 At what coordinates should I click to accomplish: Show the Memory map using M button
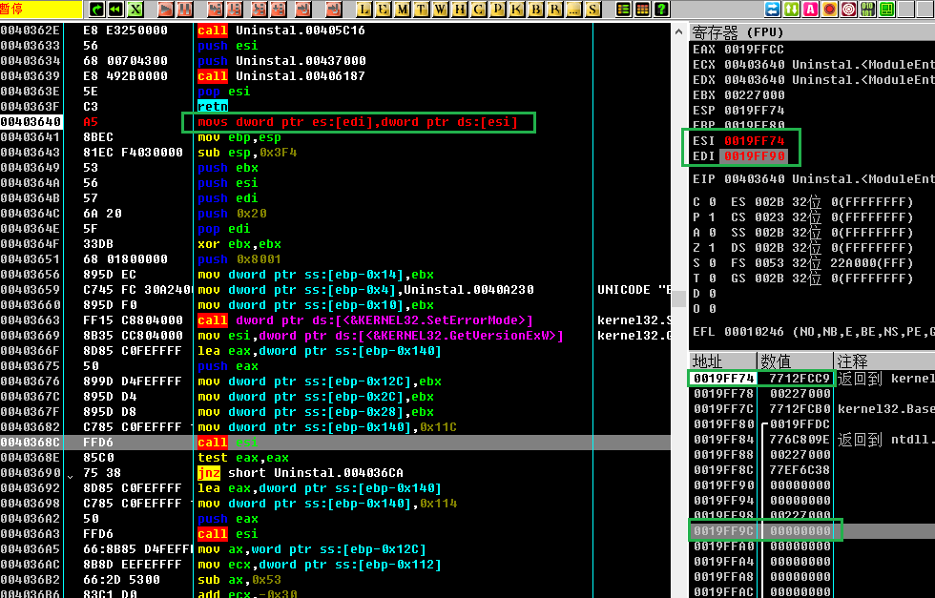point(402,10)
